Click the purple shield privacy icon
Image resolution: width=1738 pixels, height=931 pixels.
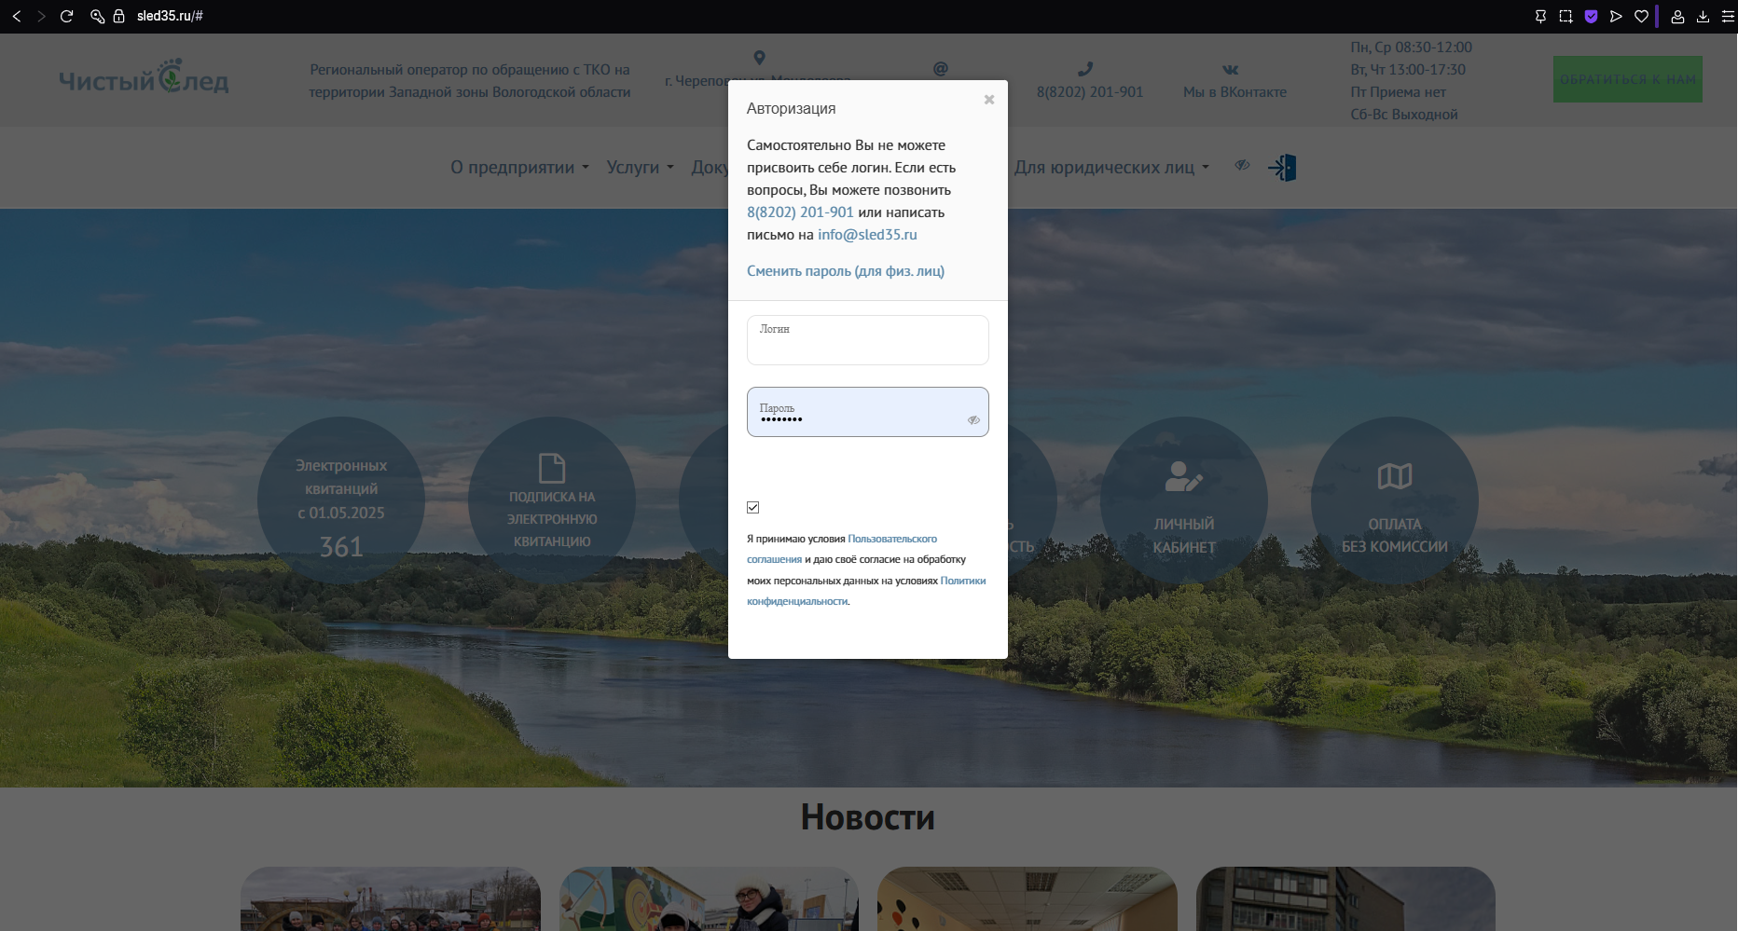pos(1591,16)
